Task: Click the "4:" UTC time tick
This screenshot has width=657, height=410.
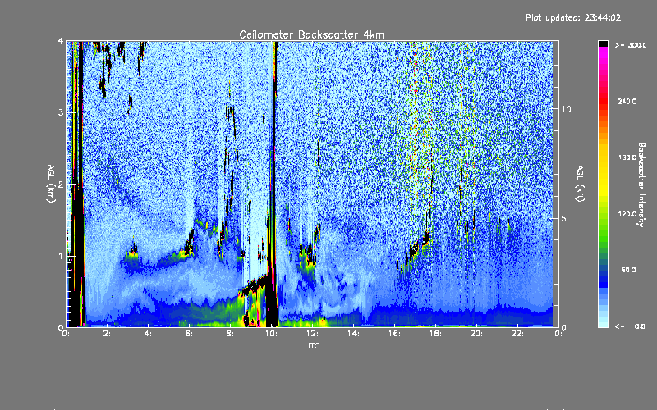Action: click(148, 334)
